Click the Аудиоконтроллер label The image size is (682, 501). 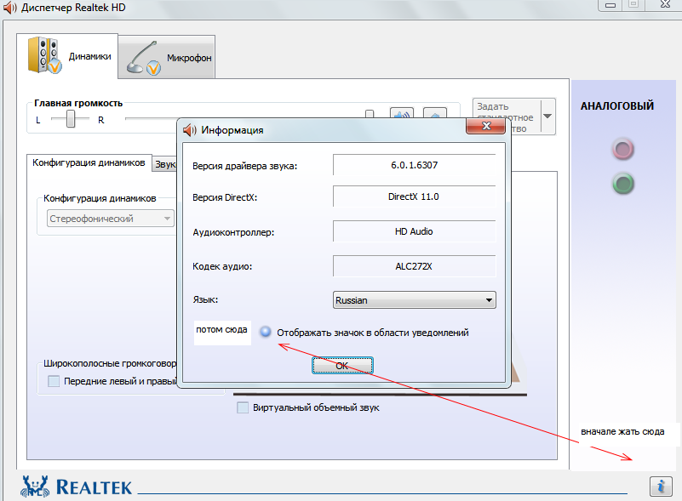pyautogui.click(x=233, y=232)
